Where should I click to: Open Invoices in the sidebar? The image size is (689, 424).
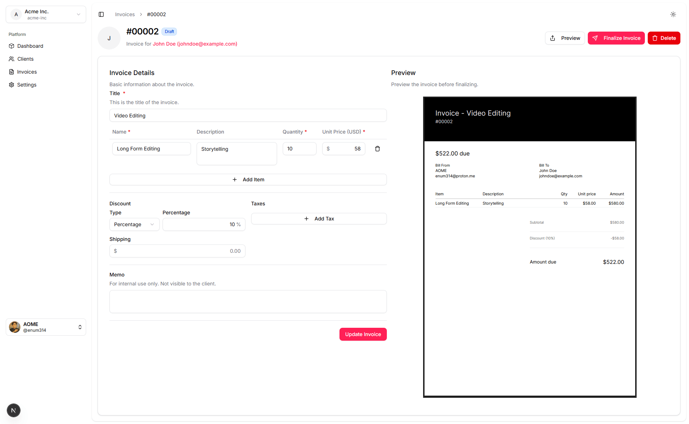(x=46, y=72)
